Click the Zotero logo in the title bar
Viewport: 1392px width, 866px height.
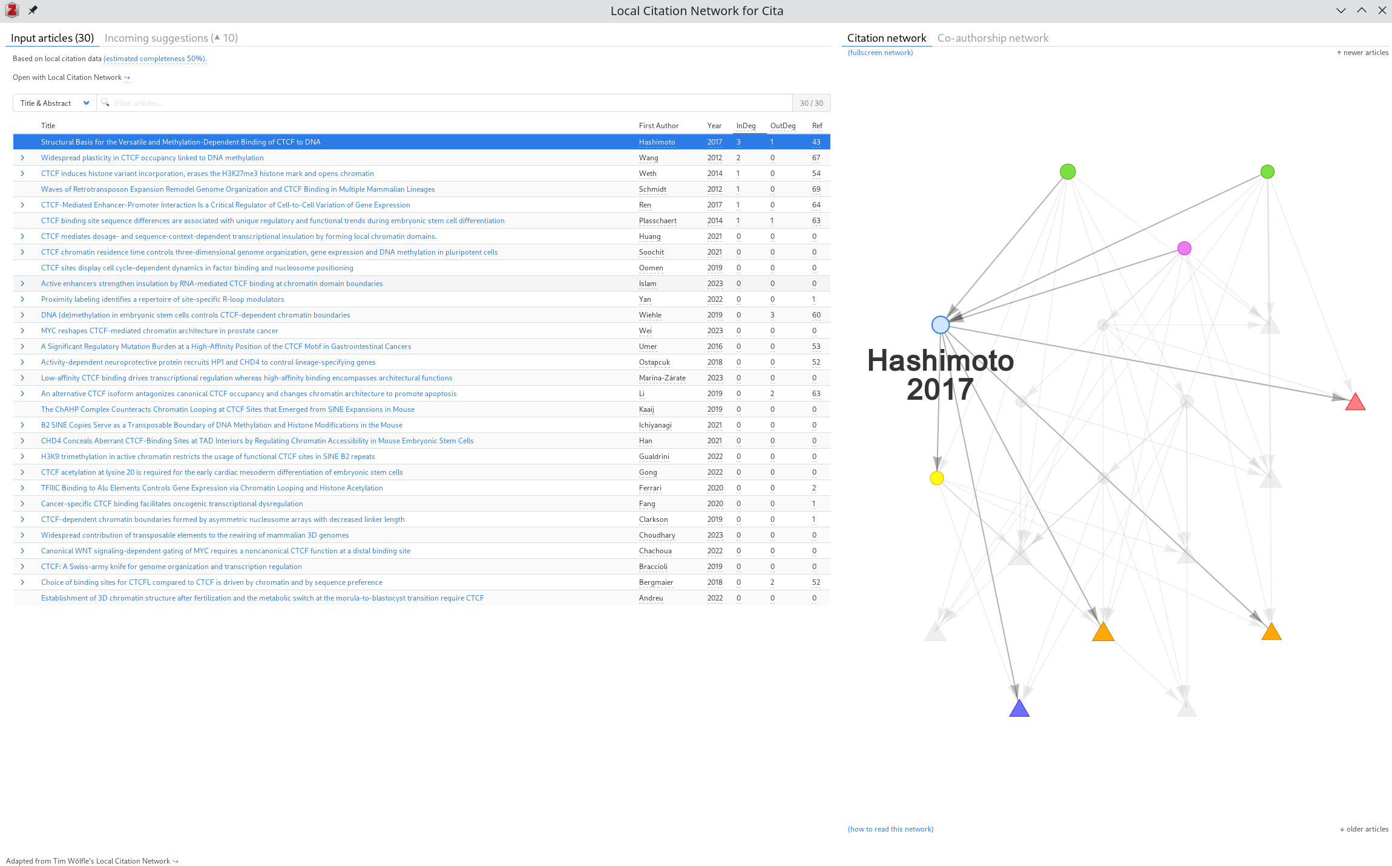point(11,10)
